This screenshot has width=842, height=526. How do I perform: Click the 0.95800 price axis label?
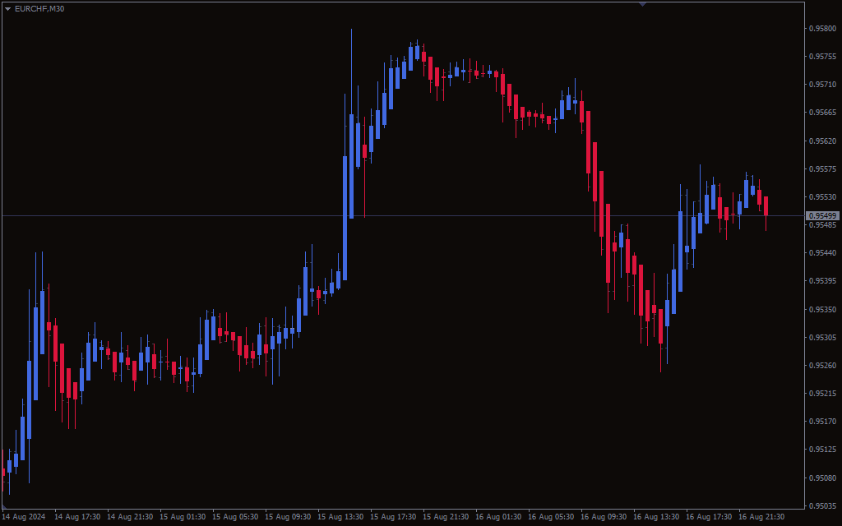(822, 29)
